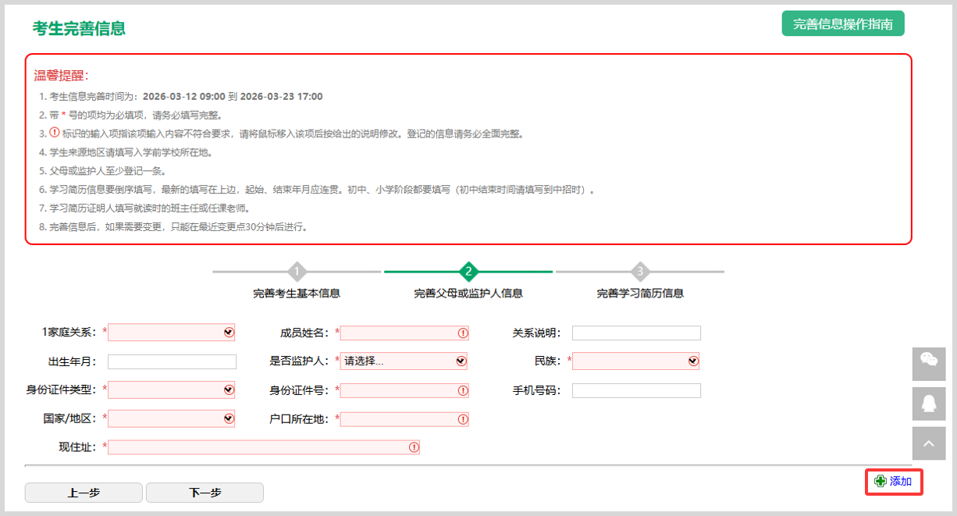The width and height of the screenshot is (957, 516).
Task: Focus the 关系说明 input field
Action: (636, 333)
